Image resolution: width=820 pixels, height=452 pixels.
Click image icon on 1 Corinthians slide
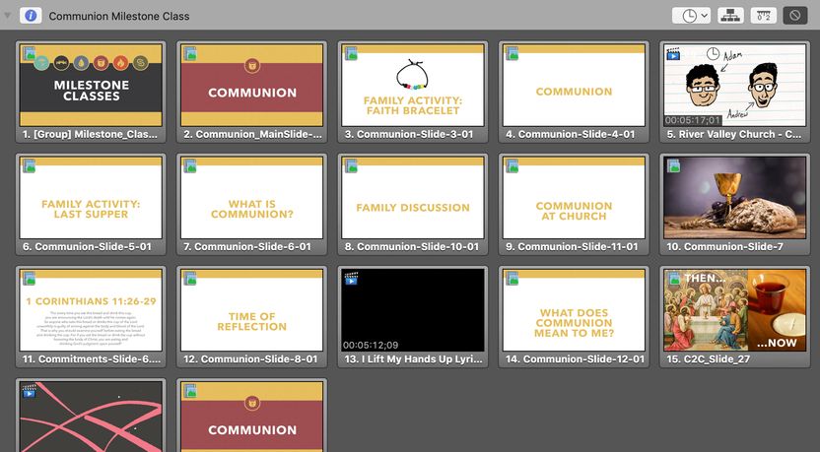click(x=29, y=278)
